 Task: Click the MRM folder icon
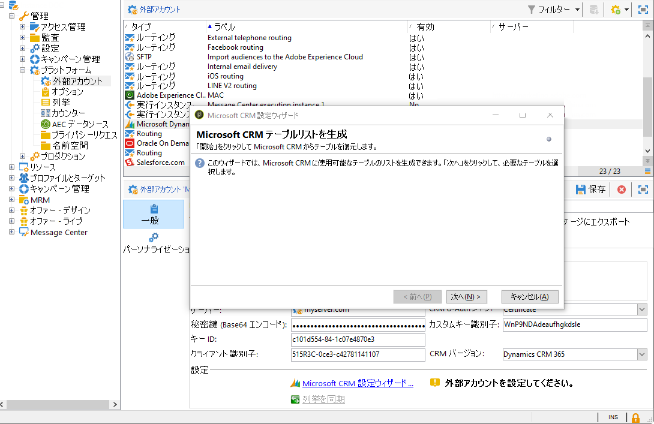24,200
